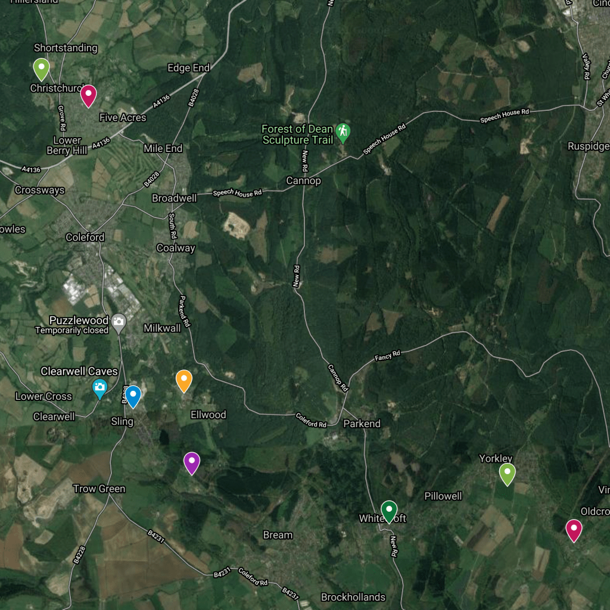
Task: Select the crimson pin near Christchurch
Action: (88, 96)
